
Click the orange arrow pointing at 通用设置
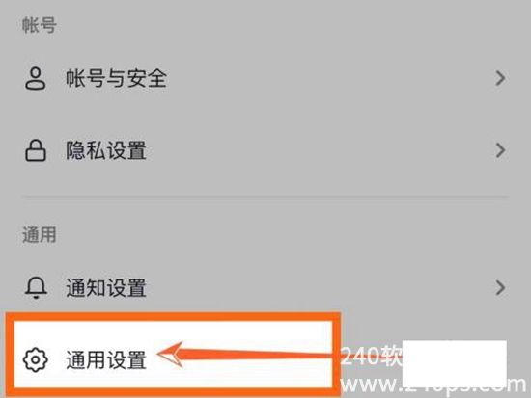point(245,355)
